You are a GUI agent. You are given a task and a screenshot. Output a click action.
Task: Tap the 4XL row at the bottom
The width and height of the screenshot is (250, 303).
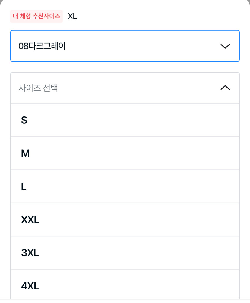[x=30, y=286]
